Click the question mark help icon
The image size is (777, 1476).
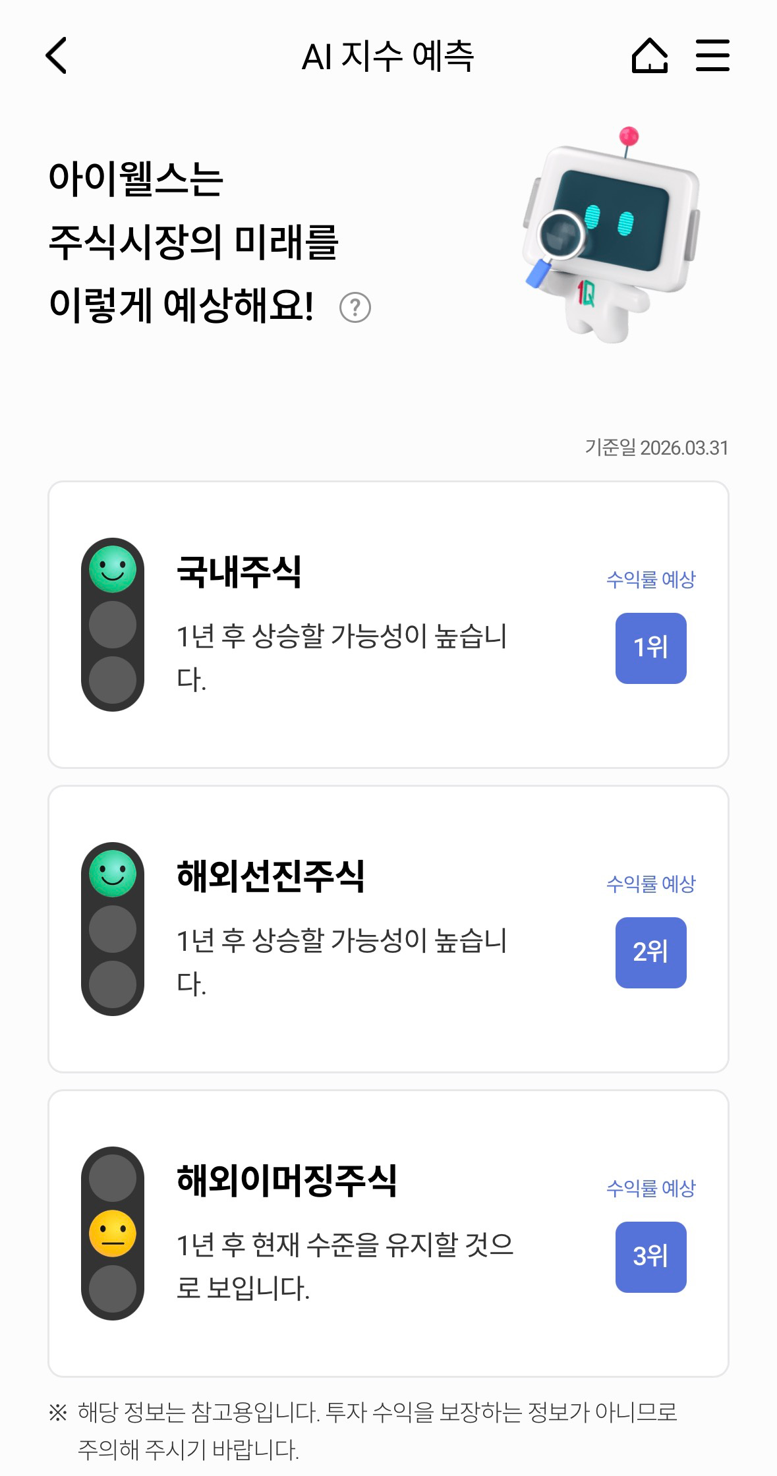pyautogui.click(x=355, y=308)
